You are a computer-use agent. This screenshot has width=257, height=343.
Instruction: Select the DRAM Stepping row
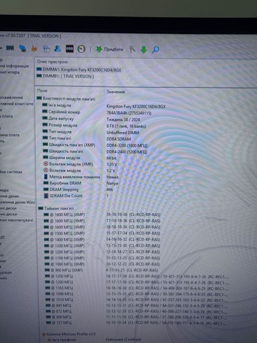pos(78,189)
